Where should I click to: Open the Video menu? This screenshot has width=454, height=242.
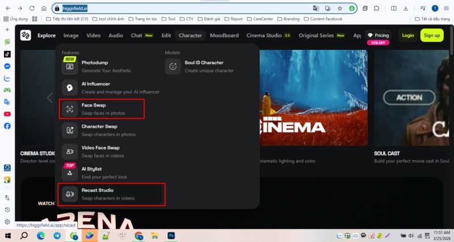tap(94, 36)
